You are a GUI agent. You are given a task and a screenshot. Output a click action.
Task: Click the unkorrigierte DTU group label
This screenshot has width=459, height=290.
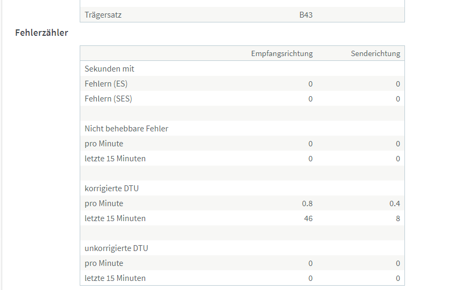click(116, 248)
